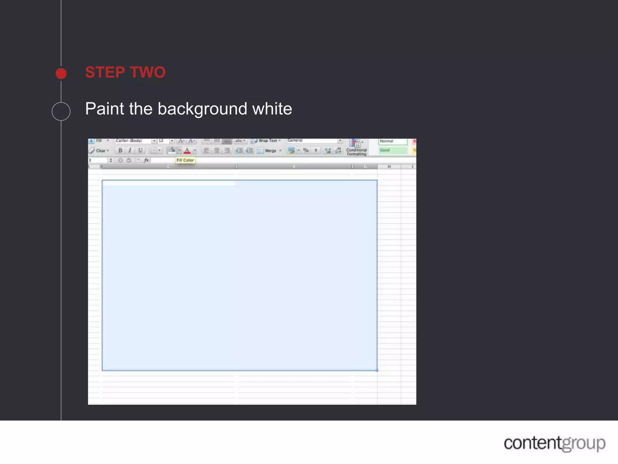Click the eraser Clear icon
Viewport: 618px width, 464px height.
pos(91,150)
